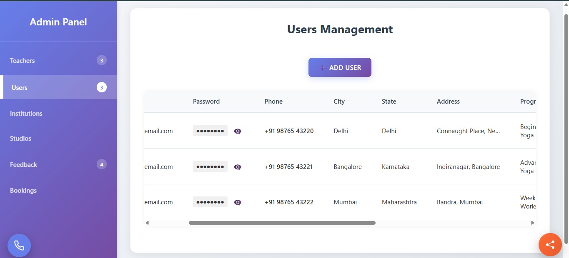569x258 pixels.
Task: Click the Feedback count badge
Action: (101, 164)
